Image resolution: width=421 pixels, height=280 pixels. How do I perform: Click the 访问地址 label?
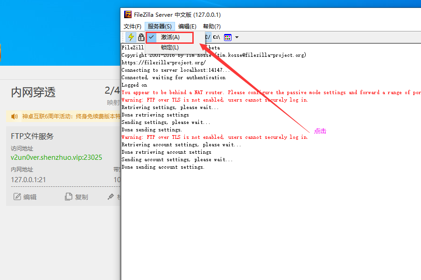[x=22, y=149]
